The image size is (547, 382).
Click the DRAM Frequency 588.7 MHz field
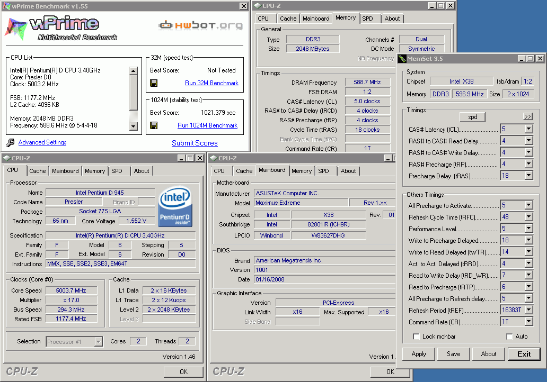point(367,82)
